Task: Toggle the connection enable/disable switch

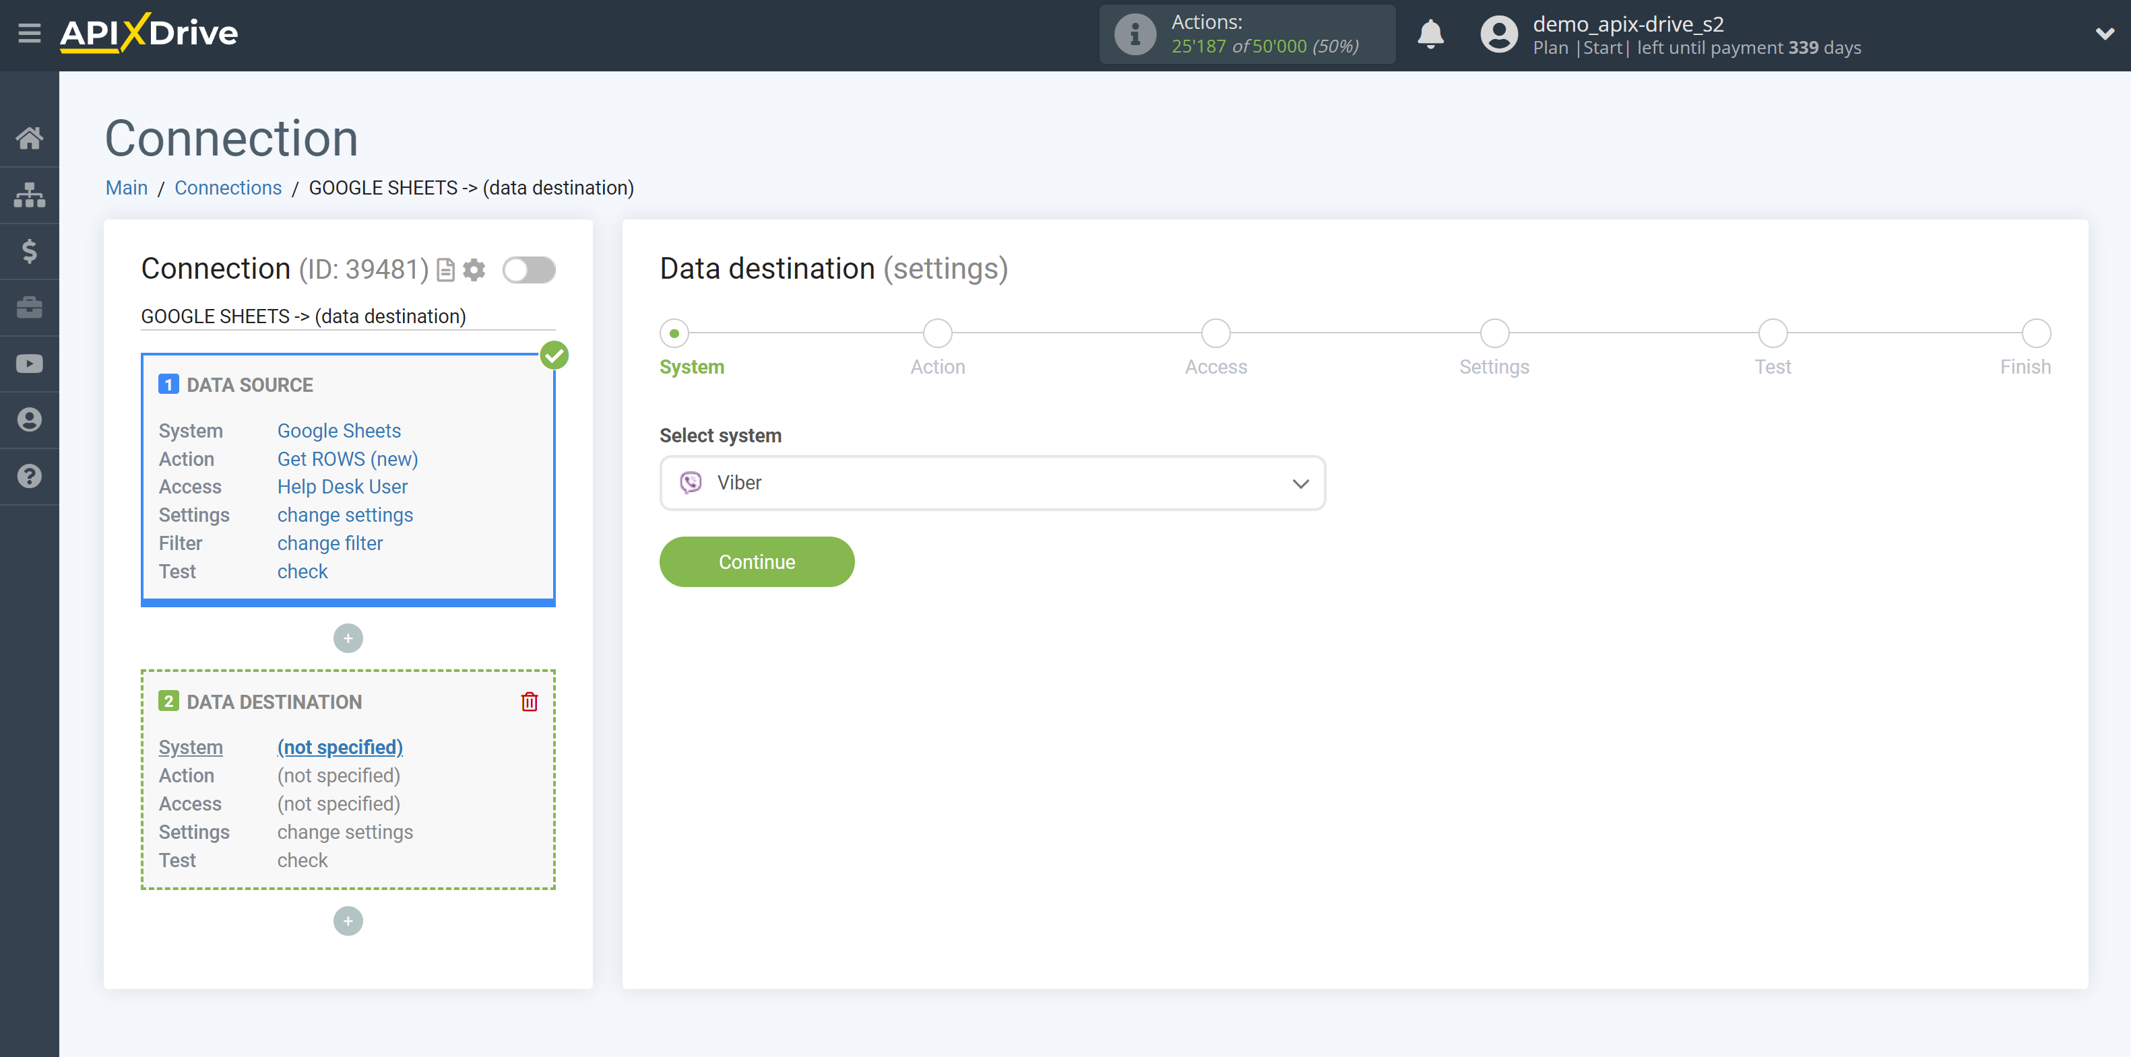Action: pyautogui.click(x=529, y=269)
